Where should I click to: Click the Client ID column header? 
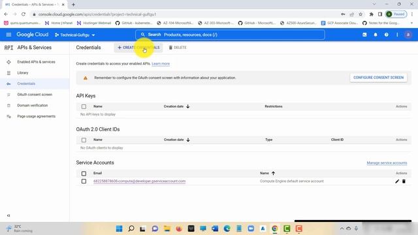[x=337, y=140]
